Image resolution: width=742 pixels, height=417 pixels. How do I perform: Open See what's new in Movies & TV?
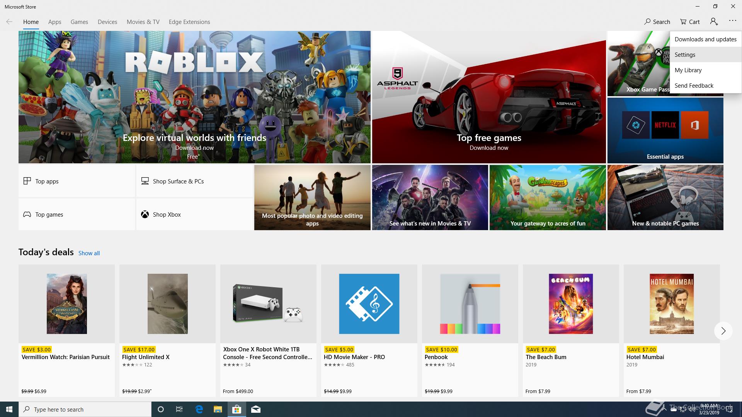click(430, 197)
